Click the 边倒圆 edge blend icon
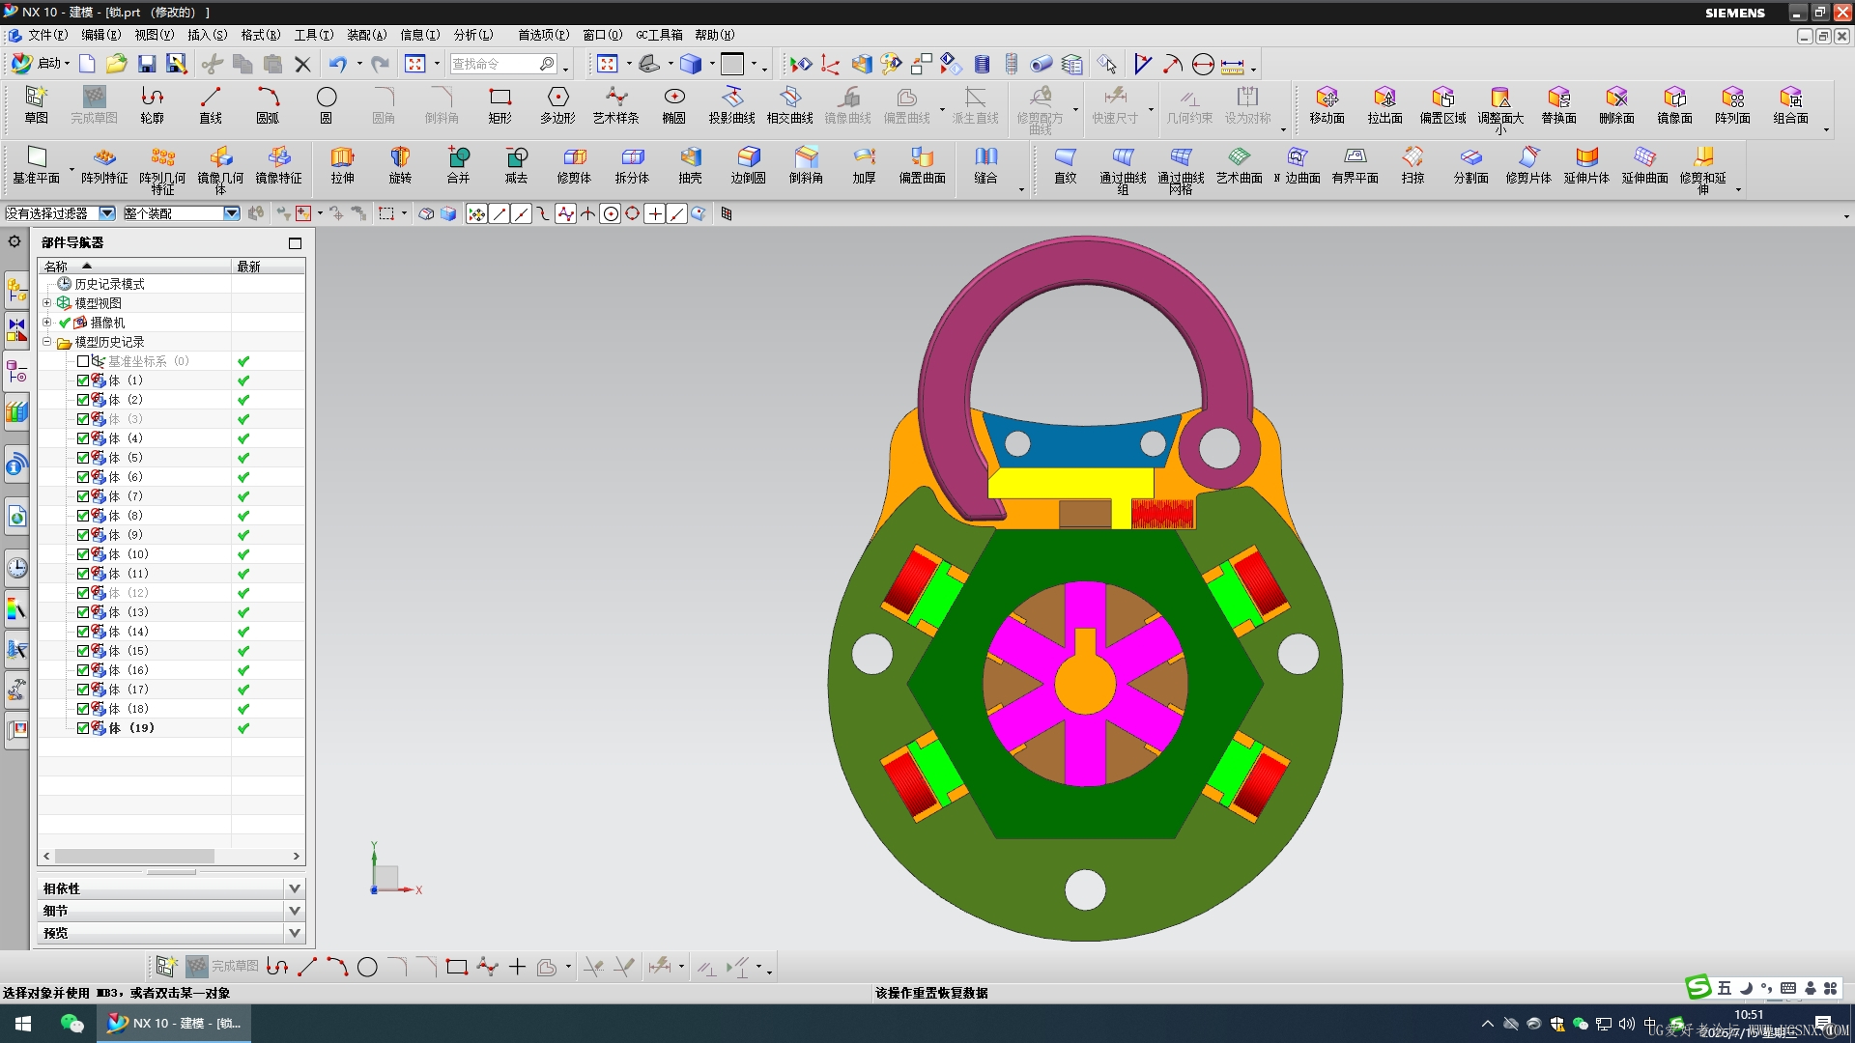The width and height of the screenshot is (1855, 1043). click(x=748, y=164)
